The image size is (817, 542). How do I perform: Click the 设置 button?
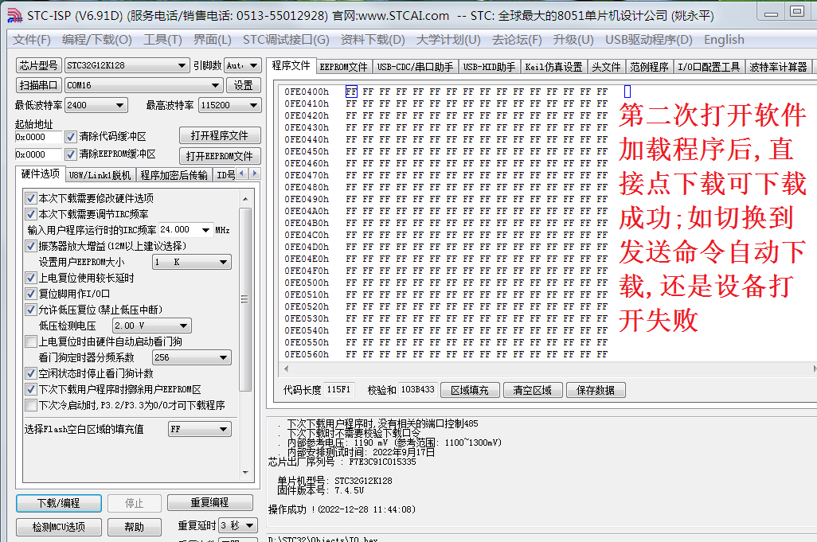coord(243,85)
